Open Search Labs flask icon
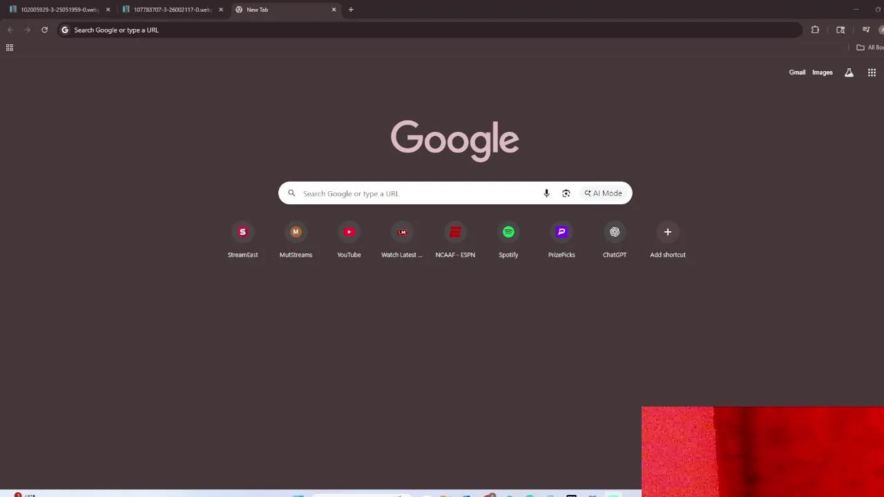Viewport: 884px width, 497px height. (849, 72)
